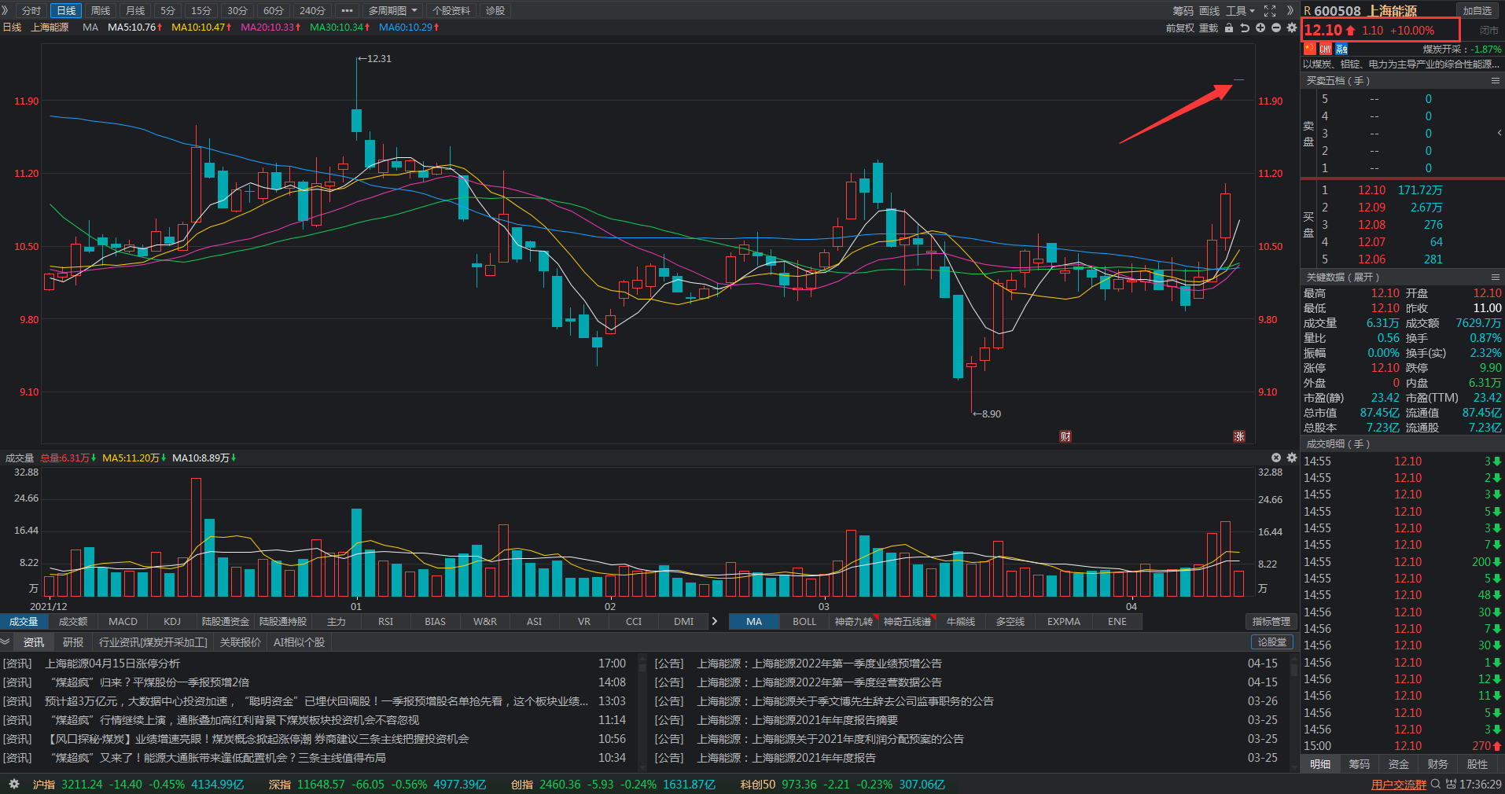Select the MACD indicator tab
1505x794 pixels.
tap(123, 621)
